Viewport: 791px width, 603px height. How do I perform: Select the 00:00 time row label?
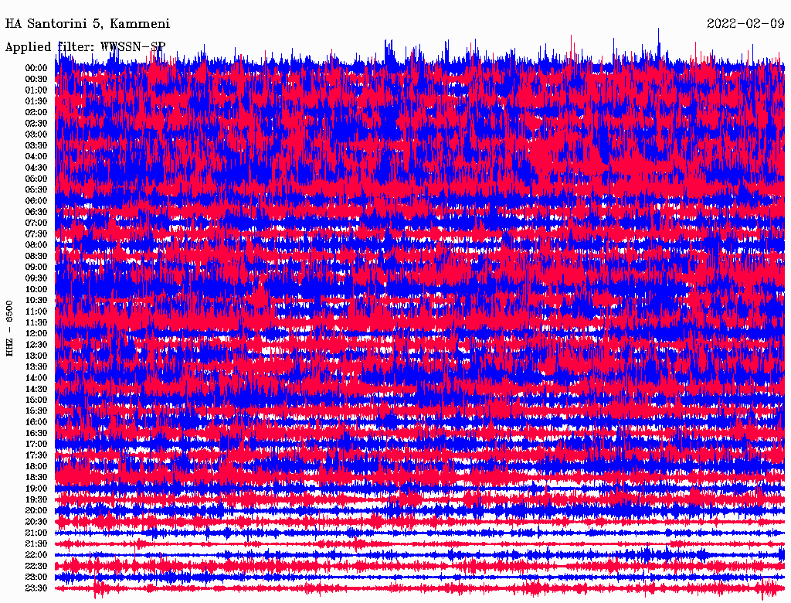[36, 68]
